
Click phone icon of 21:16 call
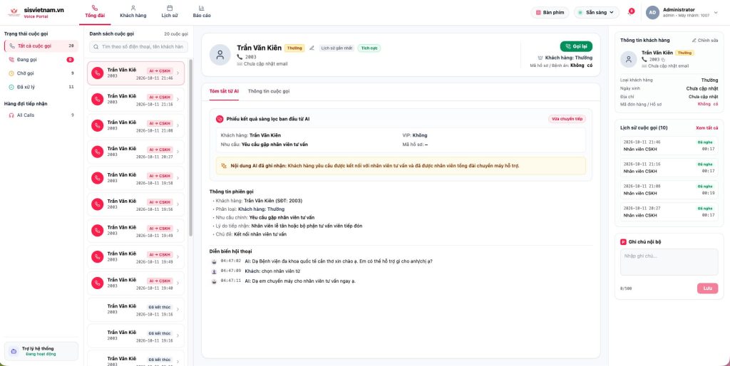point(97,100)
